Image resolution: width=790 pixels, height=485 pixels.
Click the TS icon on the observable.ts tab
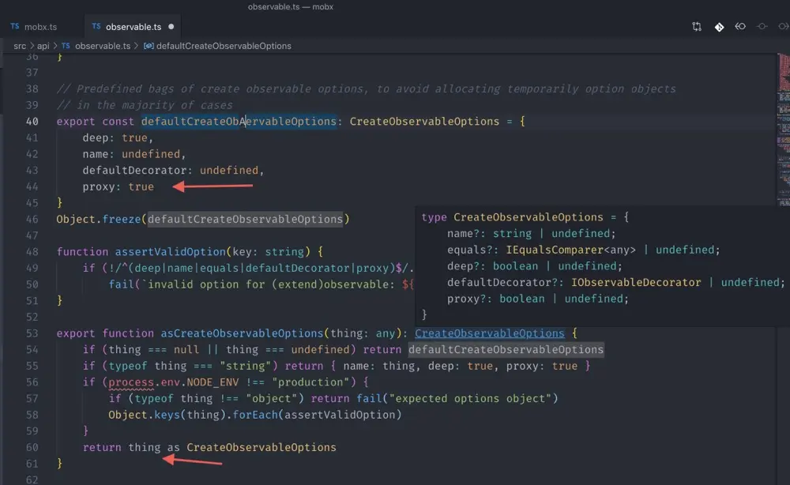[96, 26]
